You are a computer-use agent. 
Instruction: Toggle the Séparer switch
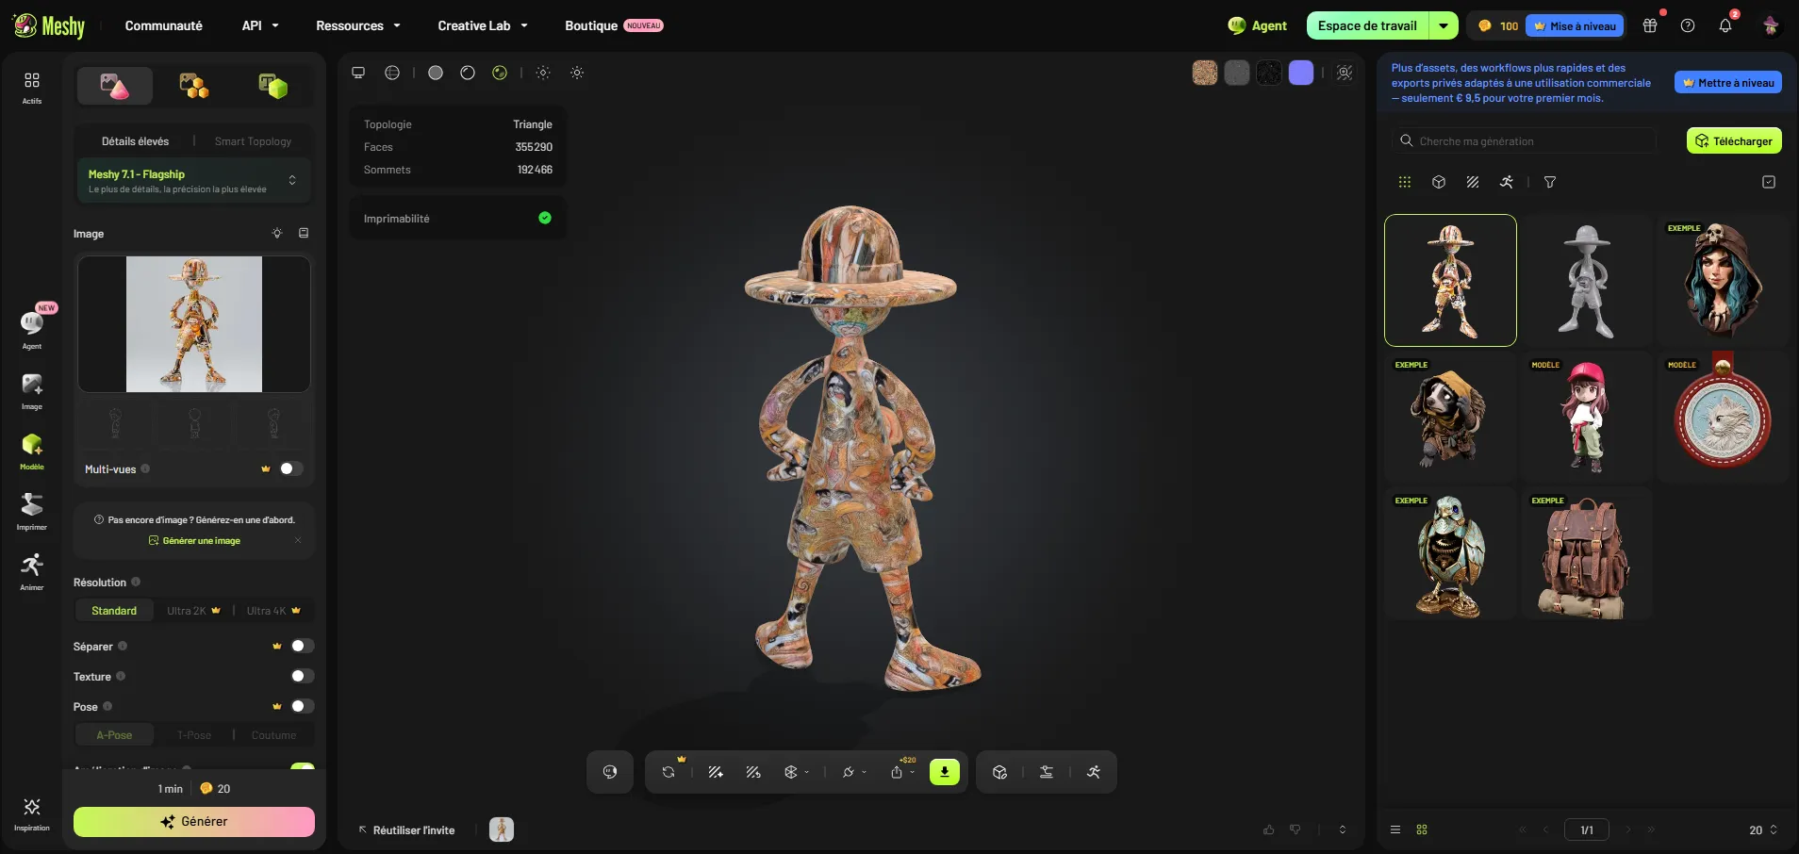click(303, 646)
